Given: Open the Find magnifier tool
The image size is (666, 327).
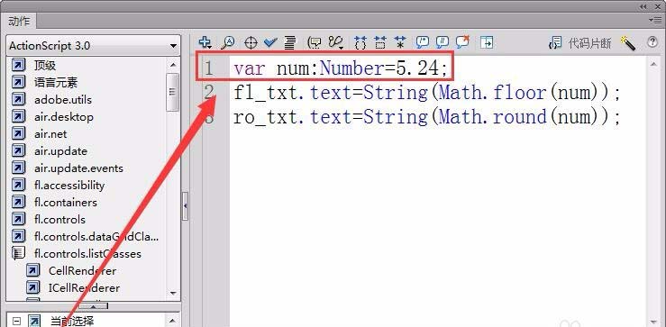Looking at the screenshot, I should [228, 42].
